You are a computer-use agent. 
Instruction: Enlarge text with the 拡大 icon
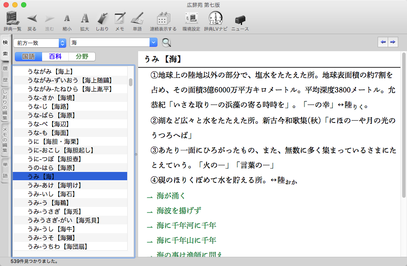pyautogui.click(x=85, y=18)
